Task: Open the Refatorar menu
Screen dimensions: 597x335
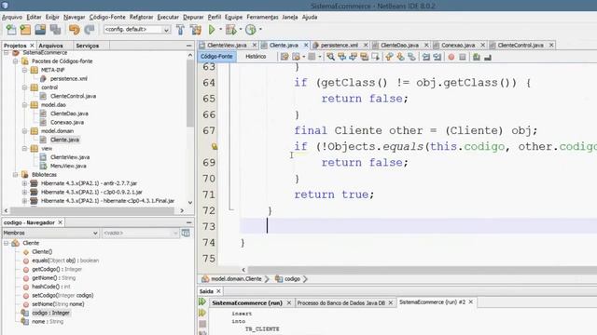Action: [141, 17]
